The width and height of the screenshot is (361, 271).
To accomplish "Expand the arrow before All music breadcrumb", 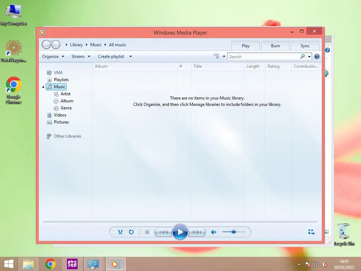I will (x=105, y=45).
